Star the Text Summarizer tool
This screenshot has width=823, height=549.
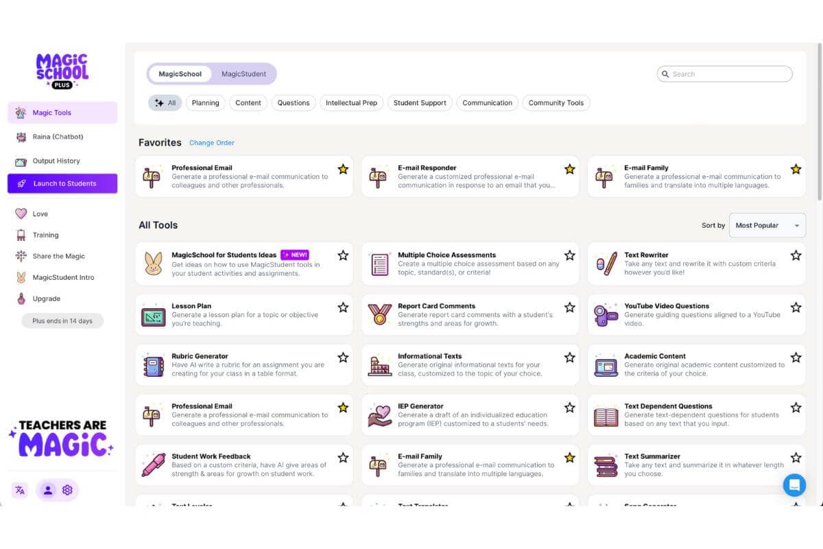coord(796,458)
